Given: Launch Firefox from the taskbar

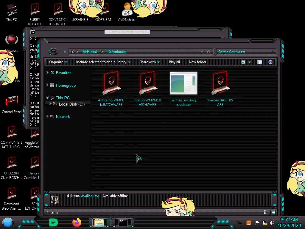Looking at the screenshot, I should tap(77, 222).
